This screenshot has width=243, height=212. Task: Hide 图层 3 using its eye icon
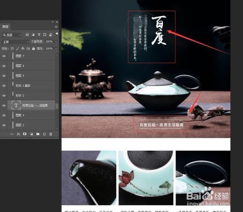click(4, 125)
